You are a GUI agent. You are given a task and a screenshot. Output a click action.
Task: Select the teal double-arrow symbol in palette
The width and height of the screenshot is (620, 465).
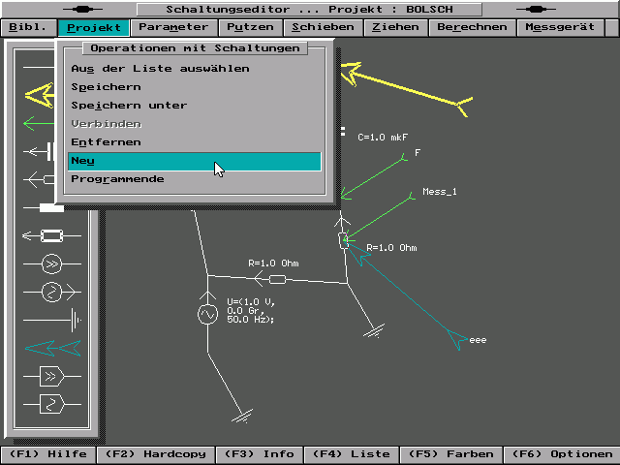50,347
